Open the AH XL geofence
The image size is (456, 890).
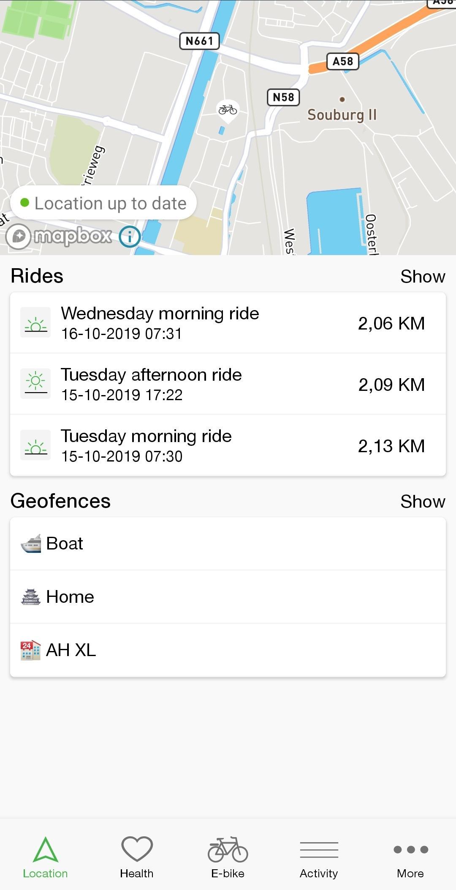point(228,650)
